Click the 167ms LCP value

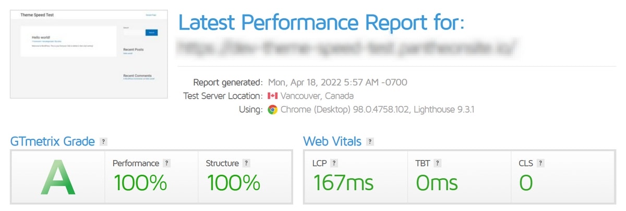tap(343, 182)
